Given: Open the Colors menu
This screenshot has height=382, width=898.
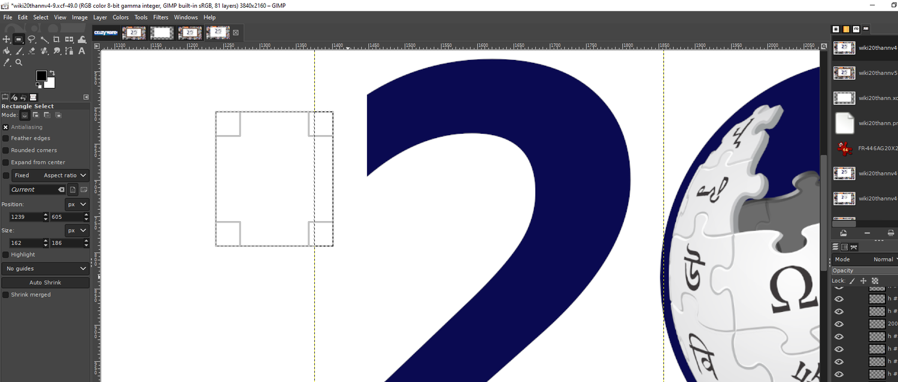Looking at the screenshot, I should click(x=120, y=17).
